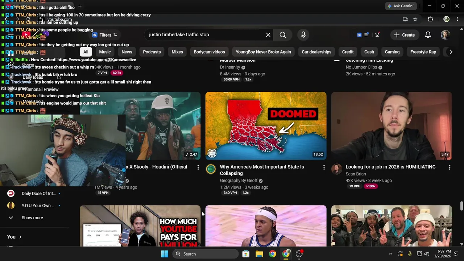Open Looking for a job in 2026 video title
This screenshot has width=464, height=261.
point(390,167)
